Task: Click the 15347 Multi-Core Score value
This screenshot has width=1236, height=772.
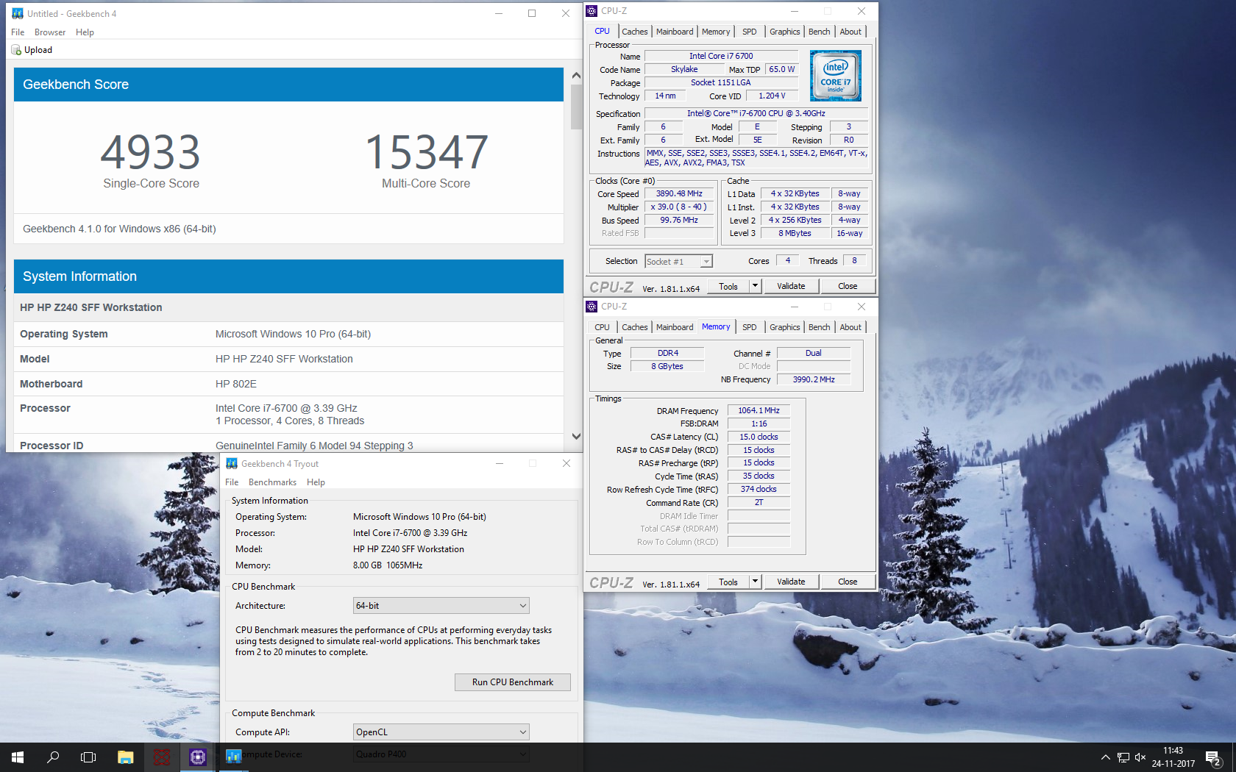Action: [426, 152]
